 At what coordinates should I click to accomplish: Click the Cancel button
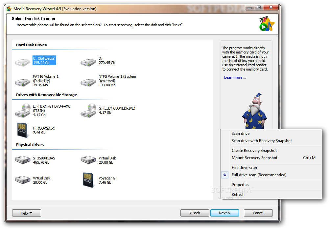[x=258, y=213]
